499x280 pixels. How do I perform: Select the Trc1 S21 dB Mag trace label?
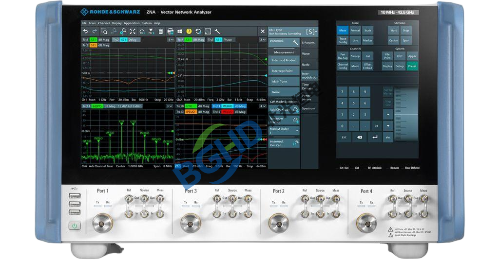tap(96, 40)
